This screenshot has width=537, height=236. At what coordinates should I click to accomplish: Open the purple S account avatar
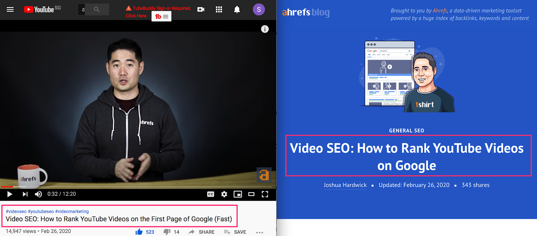259,9
